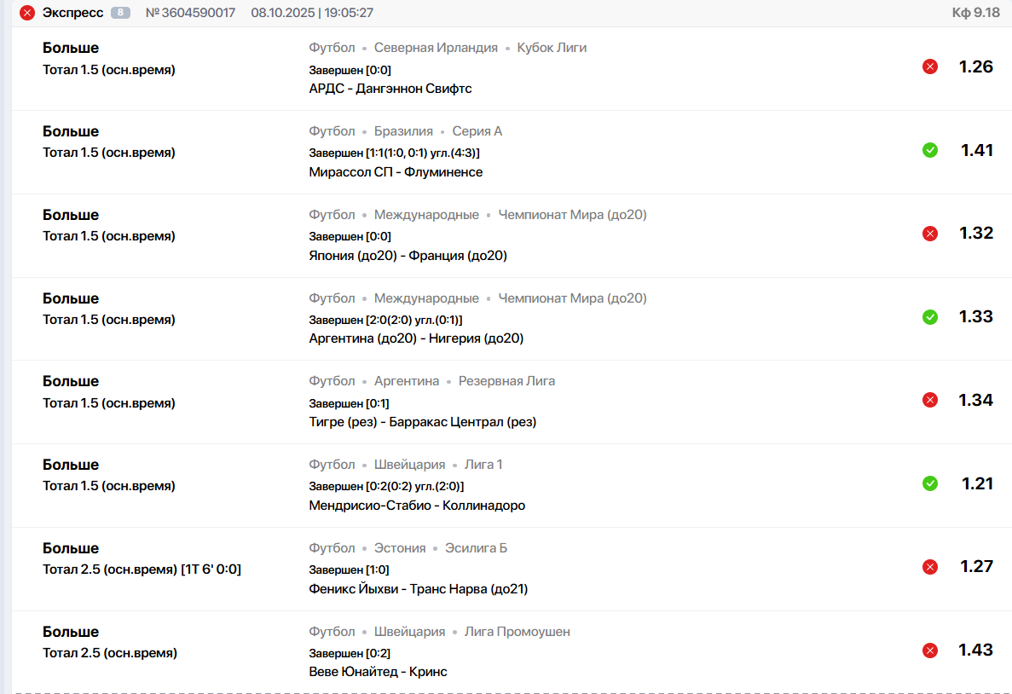The width and height of the screenshot is (1012, 694).
Task: Click the red lost icon beside Экспресс
Action: (x=27, y=13)
